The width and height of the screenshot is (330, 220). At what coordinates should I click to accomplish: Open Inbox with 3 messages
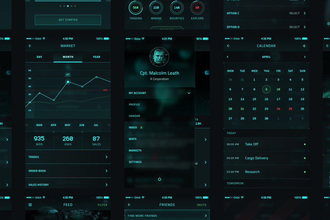159,128
